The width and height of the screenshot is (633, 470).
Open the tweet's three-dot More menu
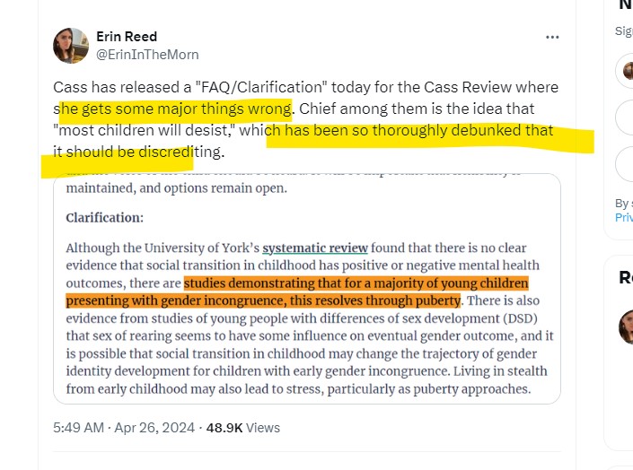(x=552, y=38)
